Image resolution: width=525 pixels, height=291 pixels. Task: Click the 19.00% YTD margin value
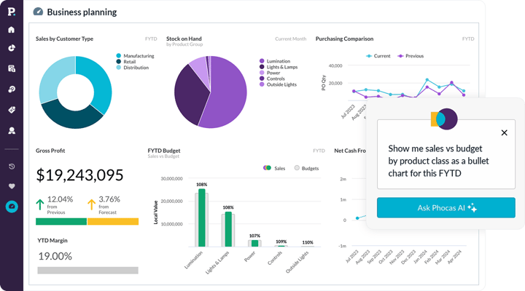55,256
